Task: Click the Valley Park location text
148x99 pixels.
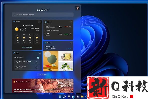Action: coord(29,25)
